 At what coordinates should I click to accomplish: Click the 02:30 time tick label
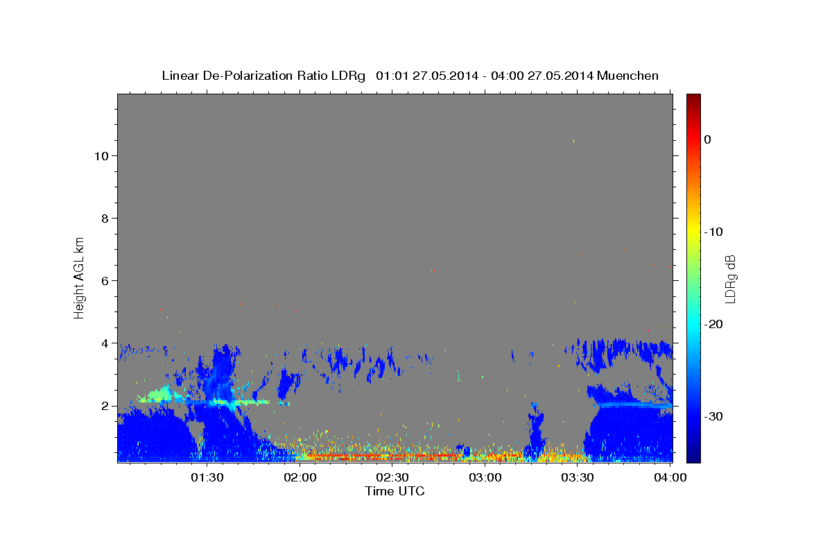[392, 477]
